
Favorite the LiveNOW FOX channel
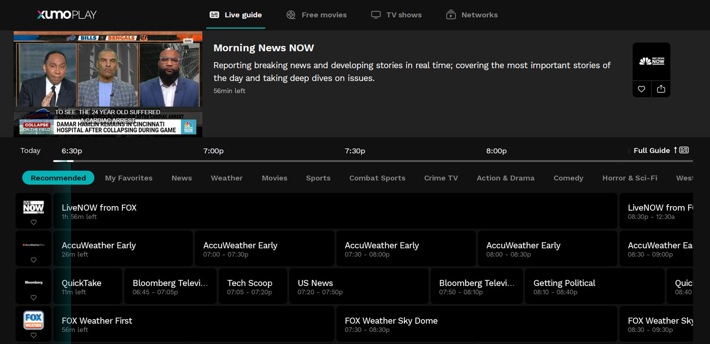click(34, 222)
